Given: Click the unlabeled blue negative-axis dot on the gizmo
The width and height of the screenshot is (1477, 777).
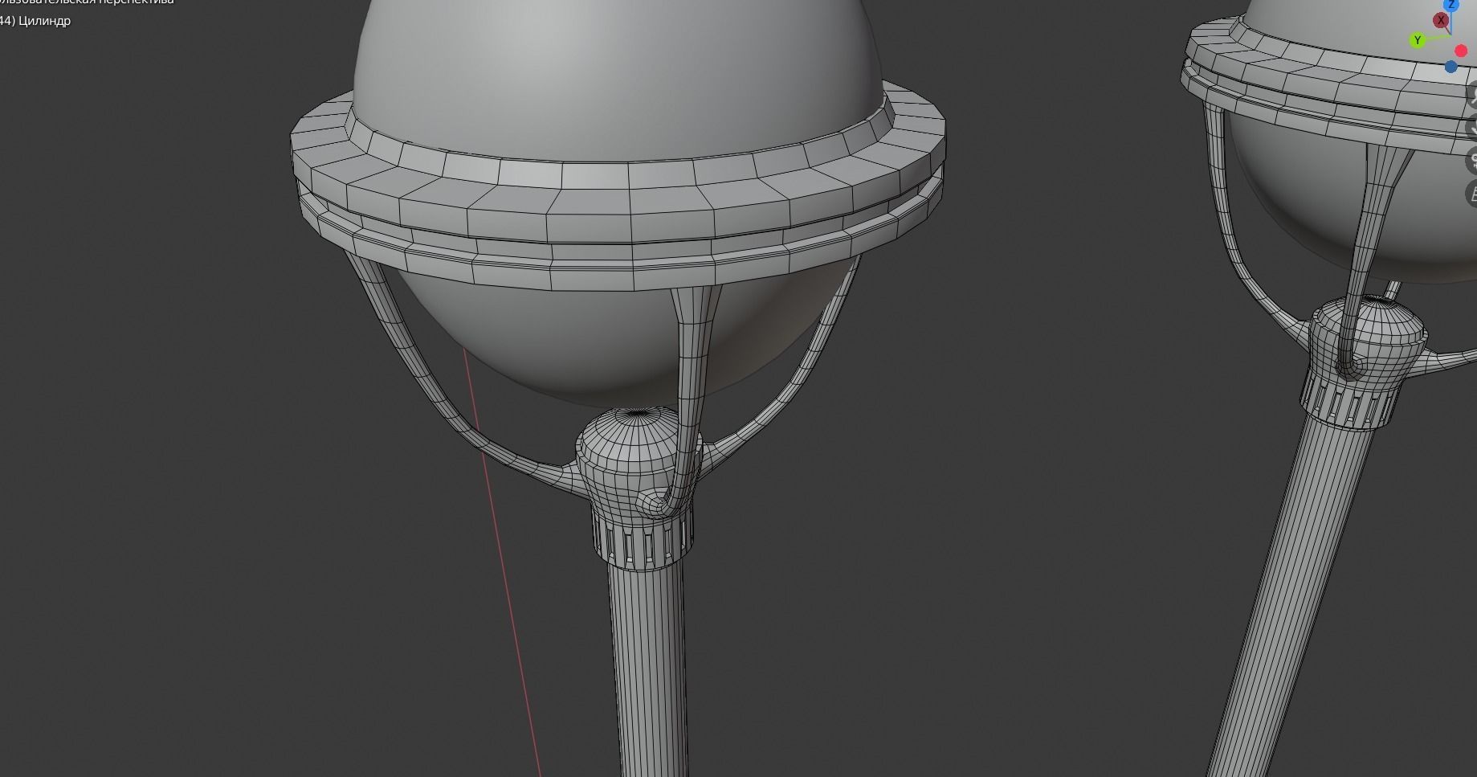Looking at the screenshot, I should coord(1451,67).
